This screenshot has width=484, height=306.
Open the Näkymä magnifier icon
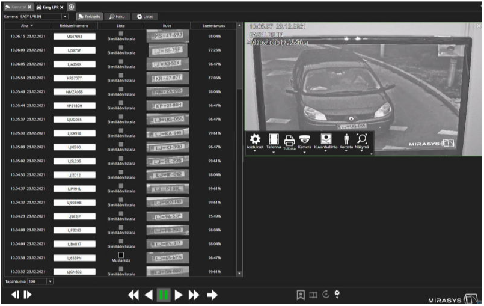tap(363, 139)
